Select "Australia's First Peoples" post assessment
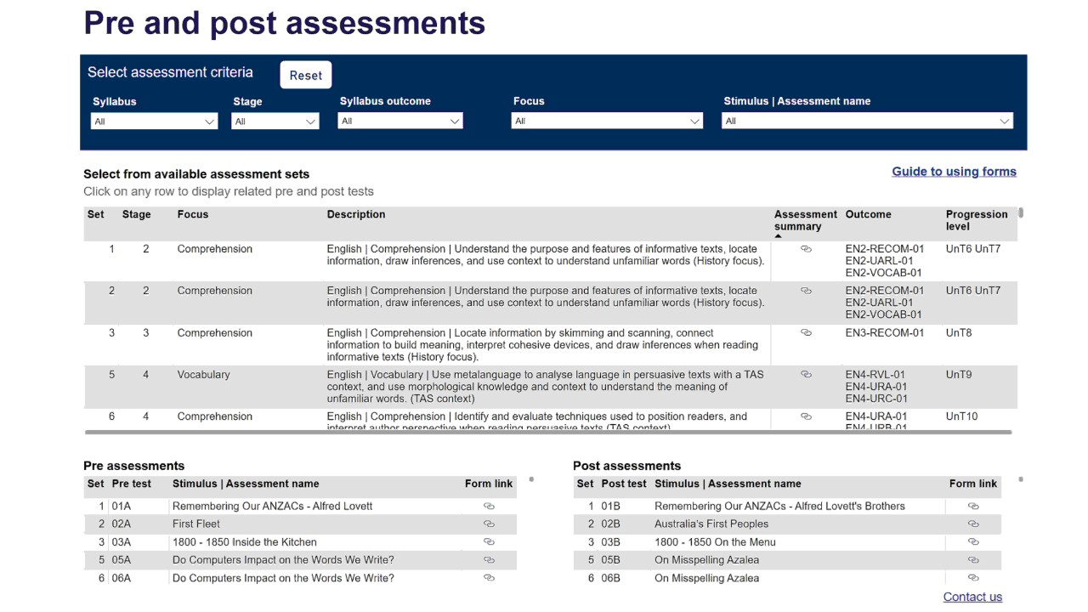Screen dimensions: 1088x612 (711, 524)
